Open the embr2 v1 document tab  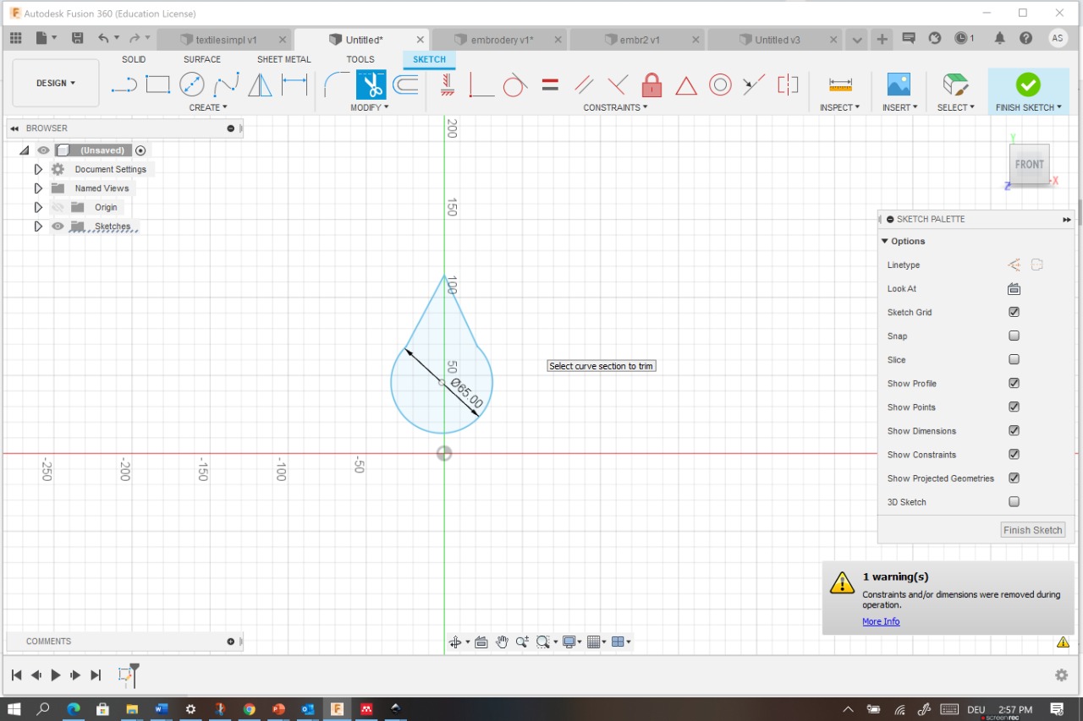coord(639,40)
